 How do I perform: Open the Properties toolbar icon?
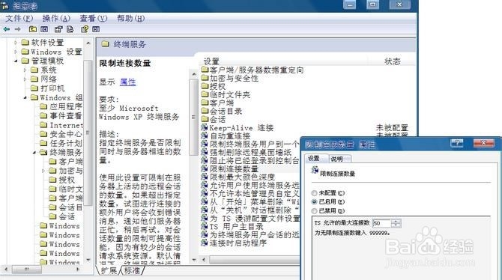58,29
